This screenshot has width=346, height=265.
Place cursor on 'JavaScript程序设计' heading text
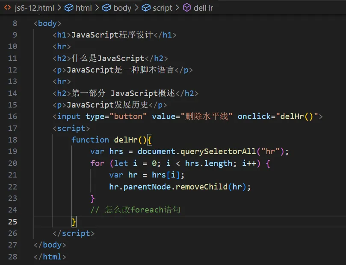point(112,35)
